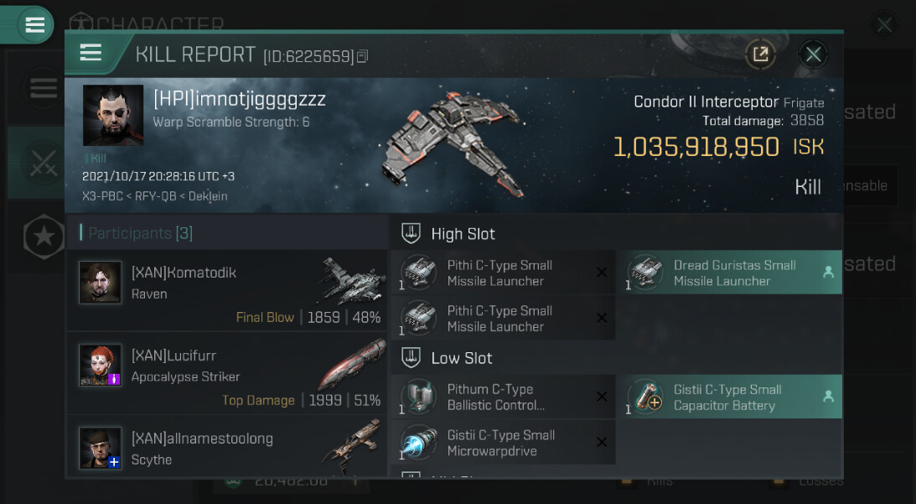Select the Gistii C-Type Small Capacitor Battery

coord(730,397)
